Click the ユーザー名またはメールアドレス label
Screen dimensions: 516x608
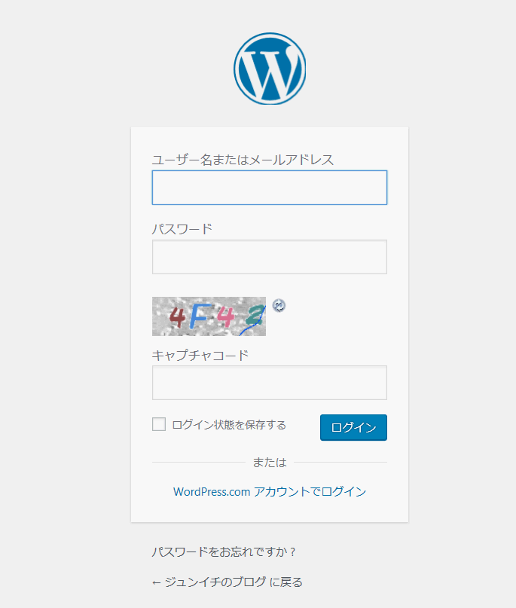tap(243, 160)
